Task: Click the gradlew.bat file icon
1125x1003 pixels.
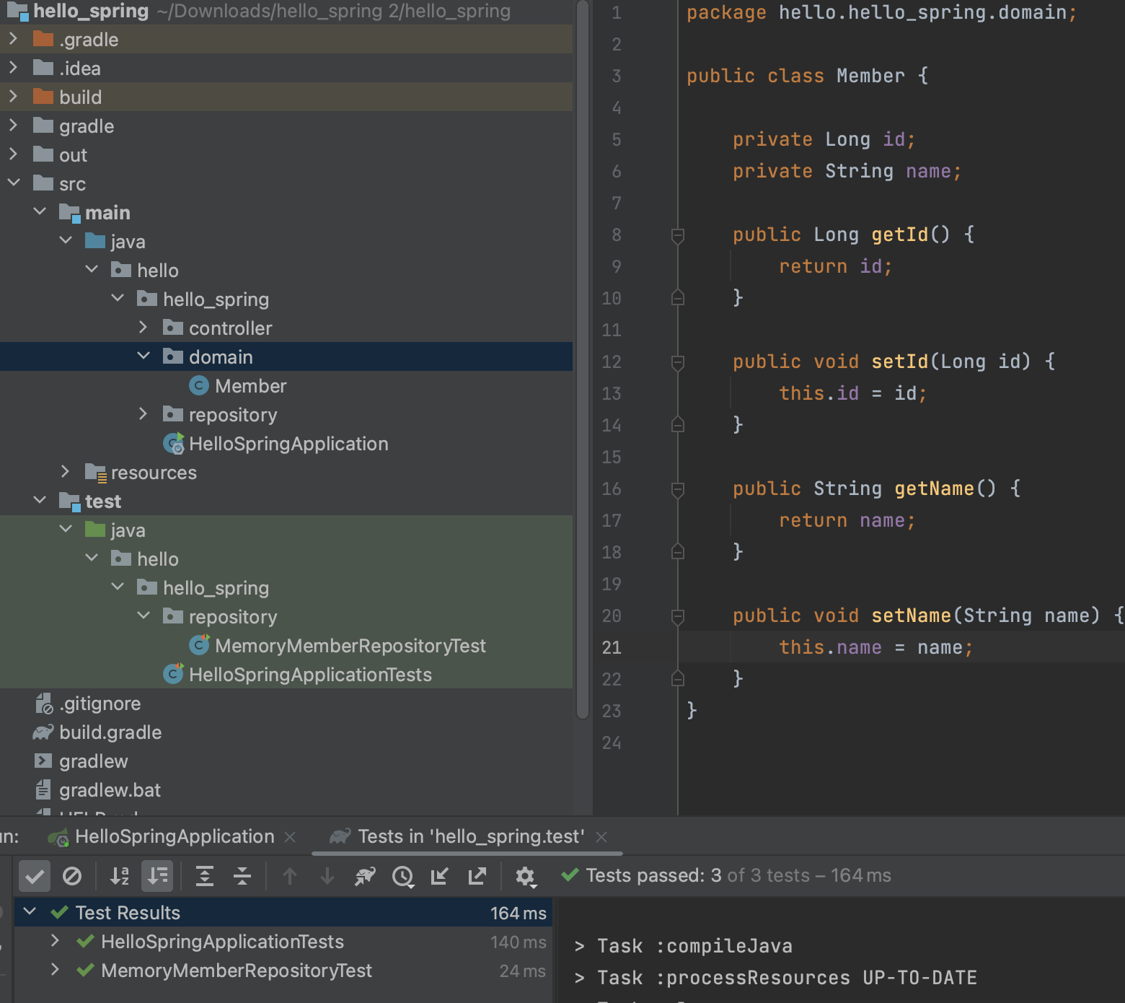Action: (43, 790)
